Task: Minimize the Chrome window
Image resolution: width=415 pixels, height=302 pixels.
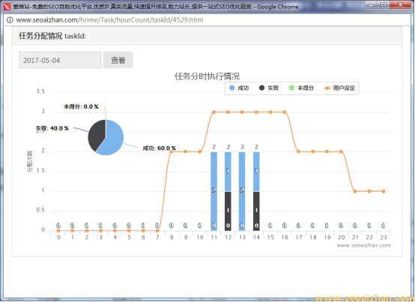Action: pyautogui.click(x=372, y=4)
